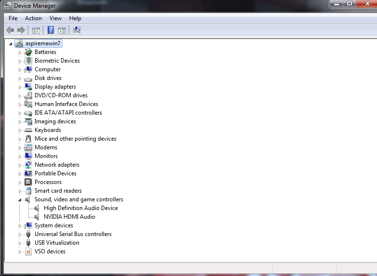Expand the Network adapters node

pos(20,165)
